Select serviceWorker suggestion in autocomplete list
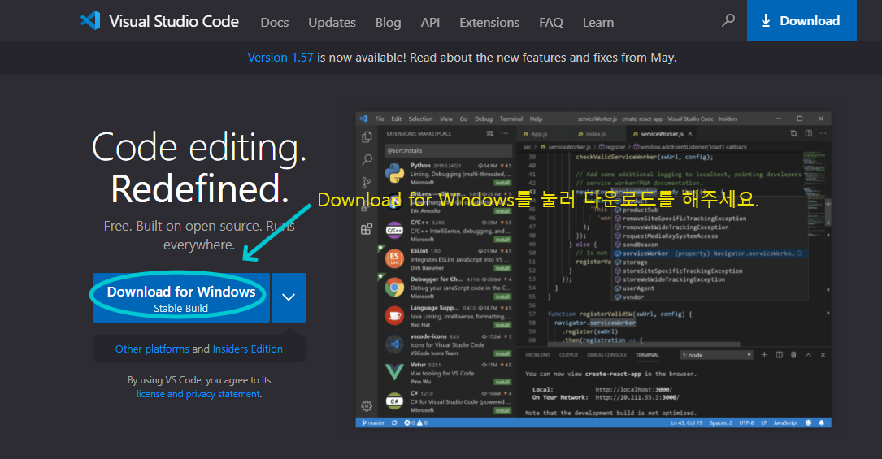This screenshot has height=459, width=882. point(710,253)
